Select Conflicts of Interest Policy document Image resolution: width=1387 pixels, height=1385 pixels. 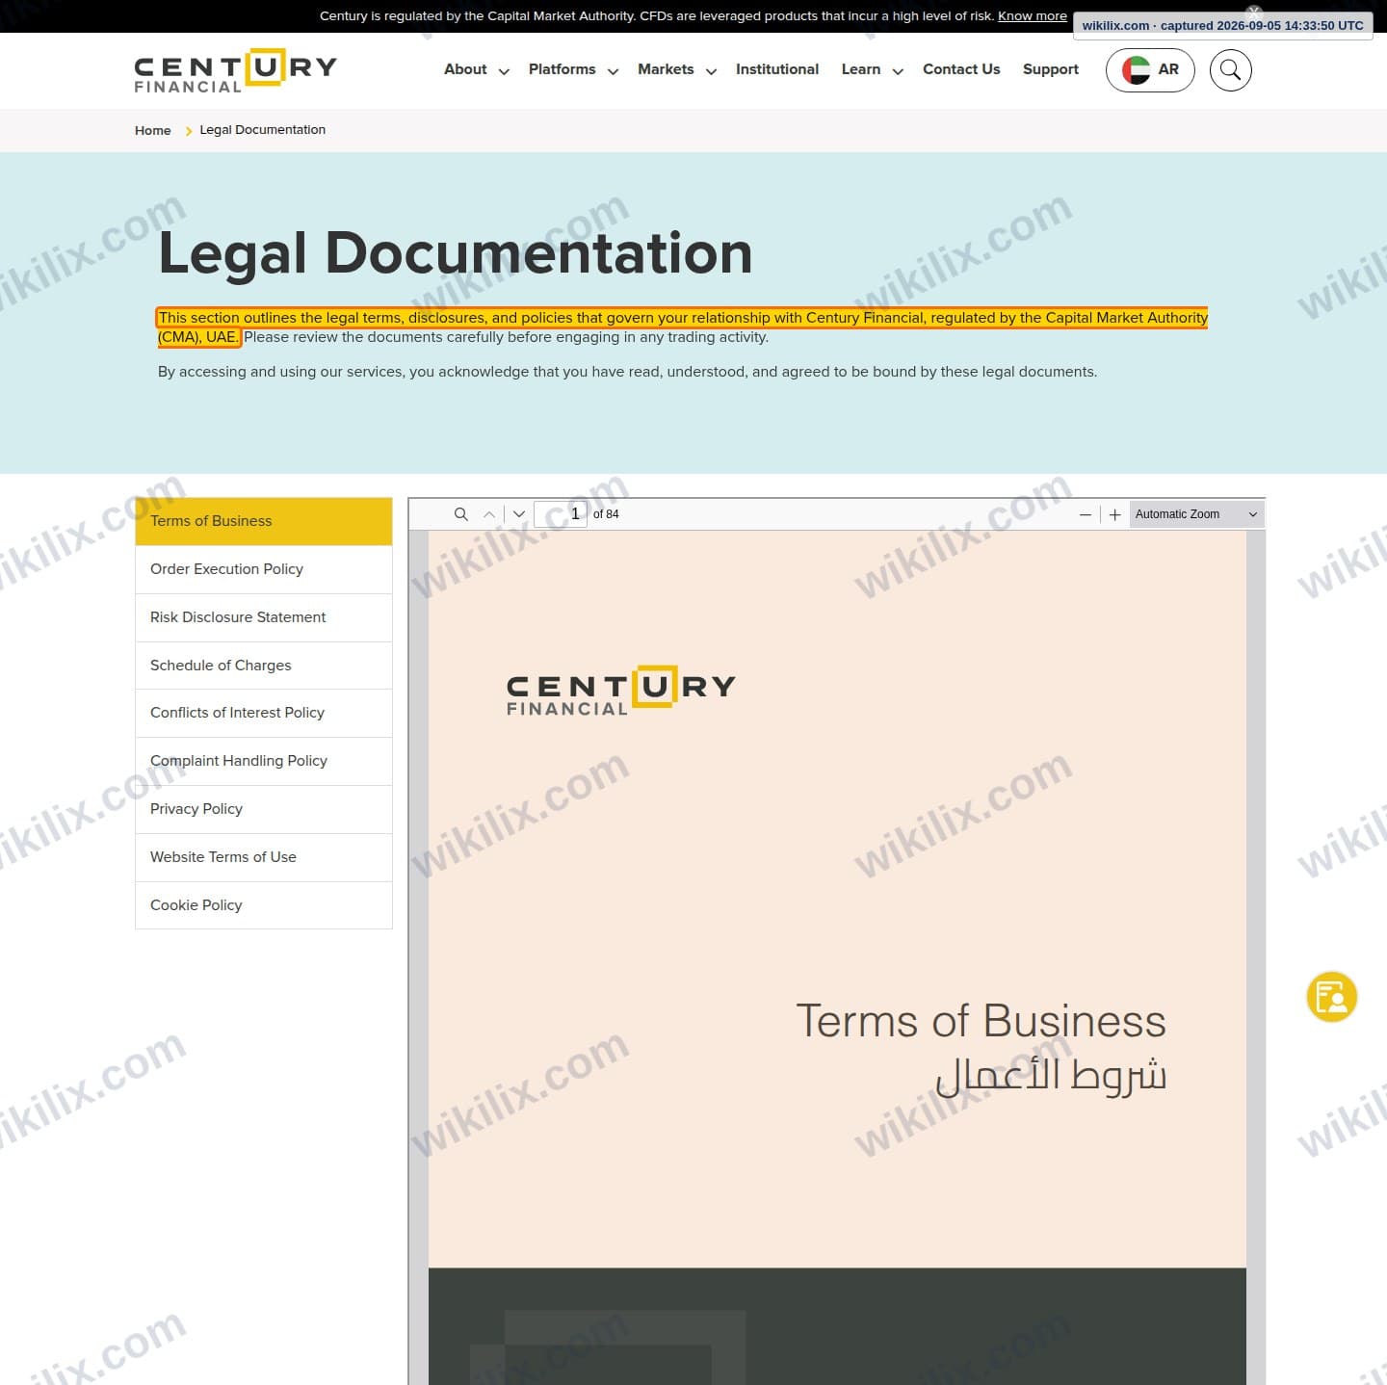pyautogui.click(x=264, y=713)
